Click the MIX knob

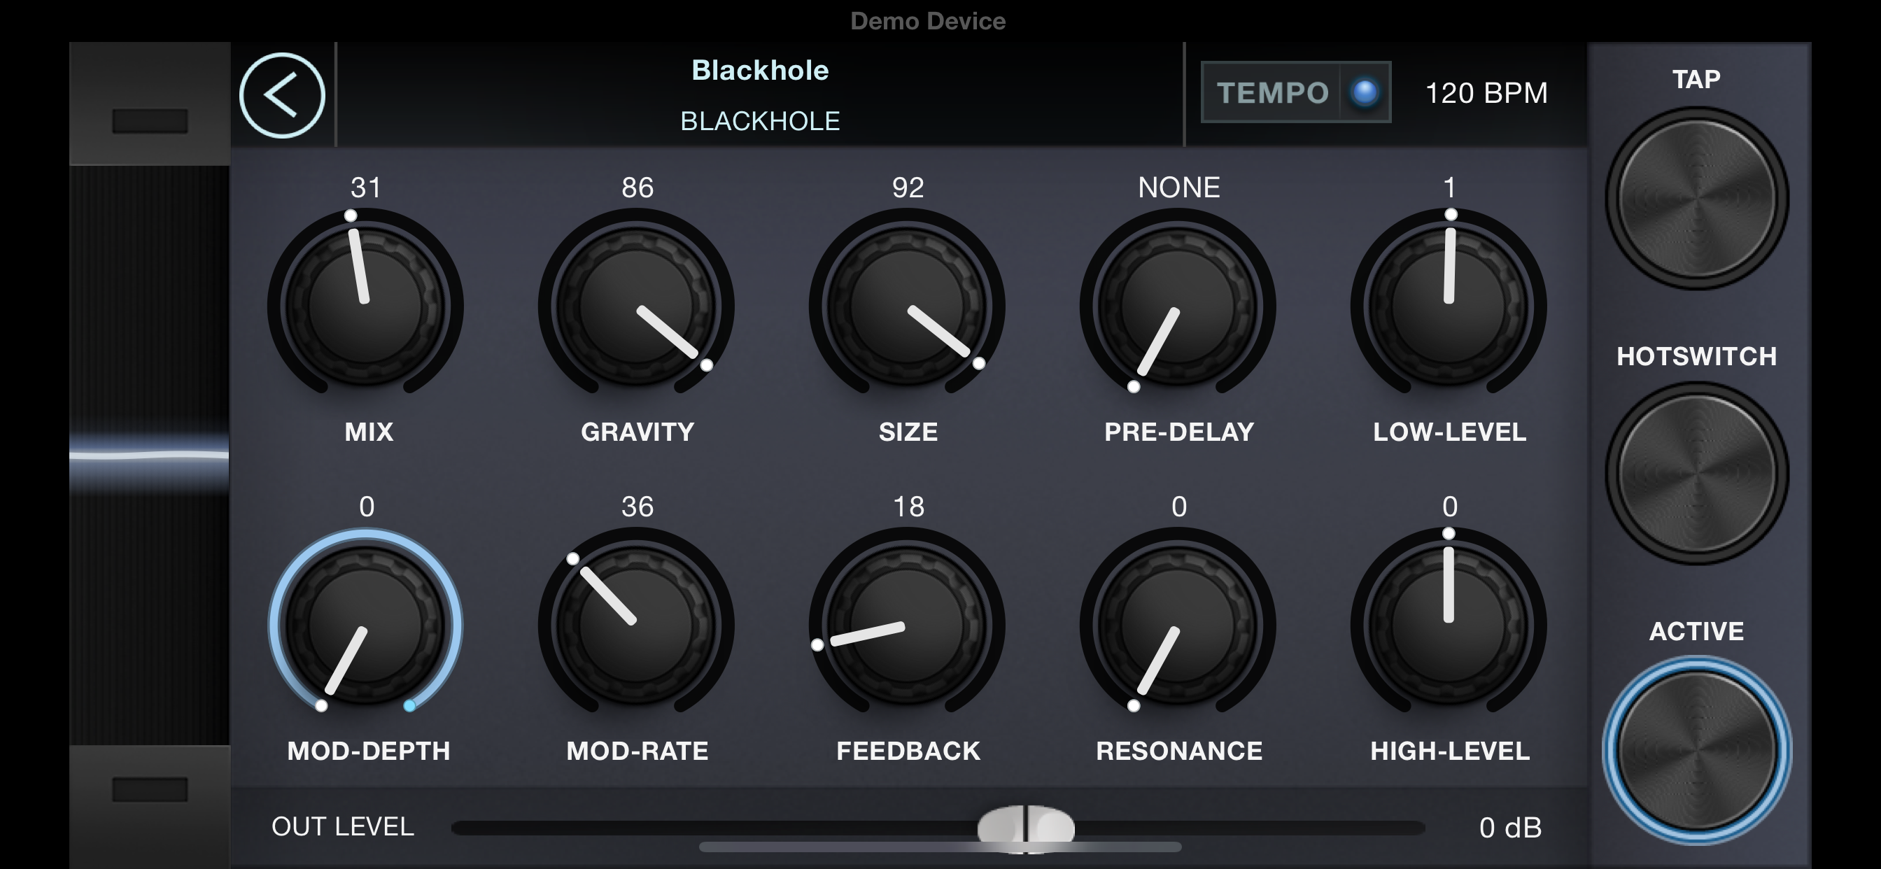tap(365, 304)
